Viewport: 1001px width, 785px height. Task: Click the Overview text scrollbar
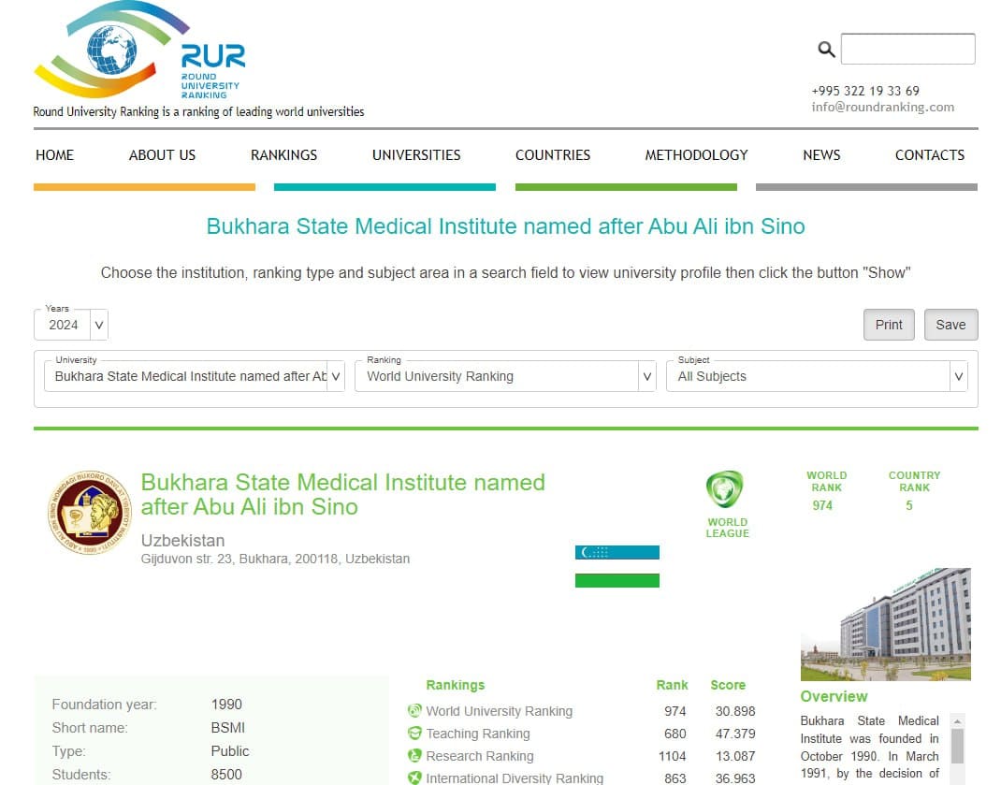click(957, 746)
